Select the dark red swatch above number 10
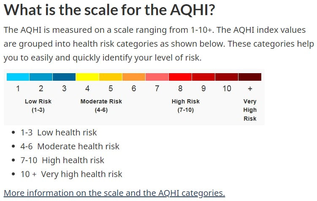 (227, 77)
